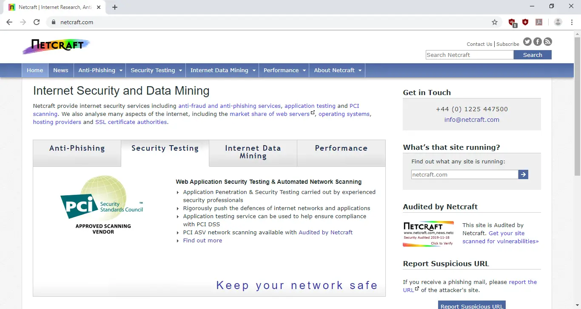Image resolution: width=581 pixels, height=309 pixels.
Task: Click the Internet Security and Data Mining heading
Action: (x=121, y=90)
